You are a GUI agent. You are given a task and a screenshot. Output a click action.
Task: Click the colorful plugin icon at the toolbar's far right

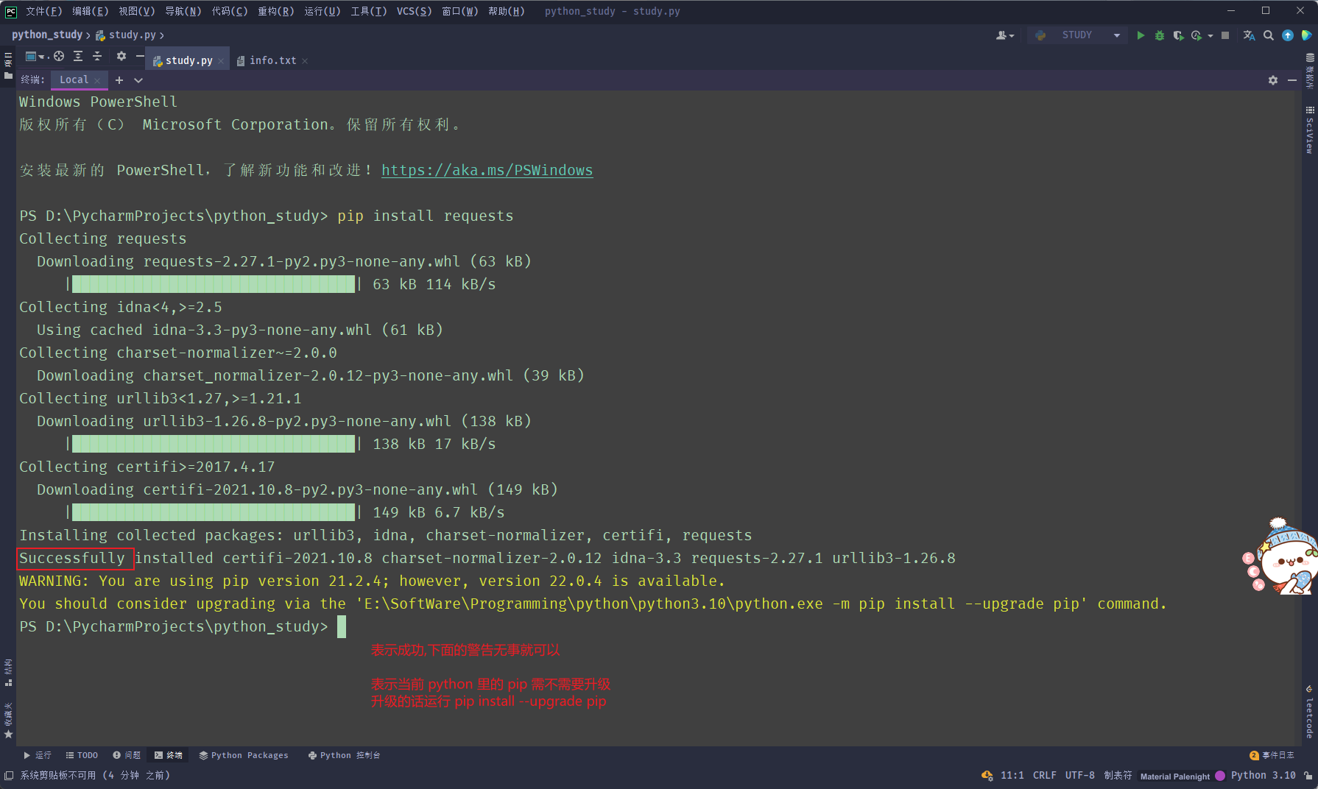point(1306,35)
